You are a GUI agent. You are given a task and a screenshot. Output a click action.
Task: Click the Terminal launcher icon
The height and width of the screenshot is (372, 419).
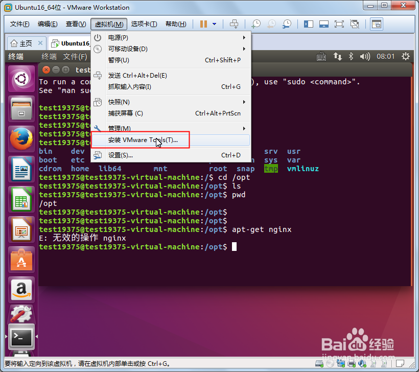[x=21, y=337]
